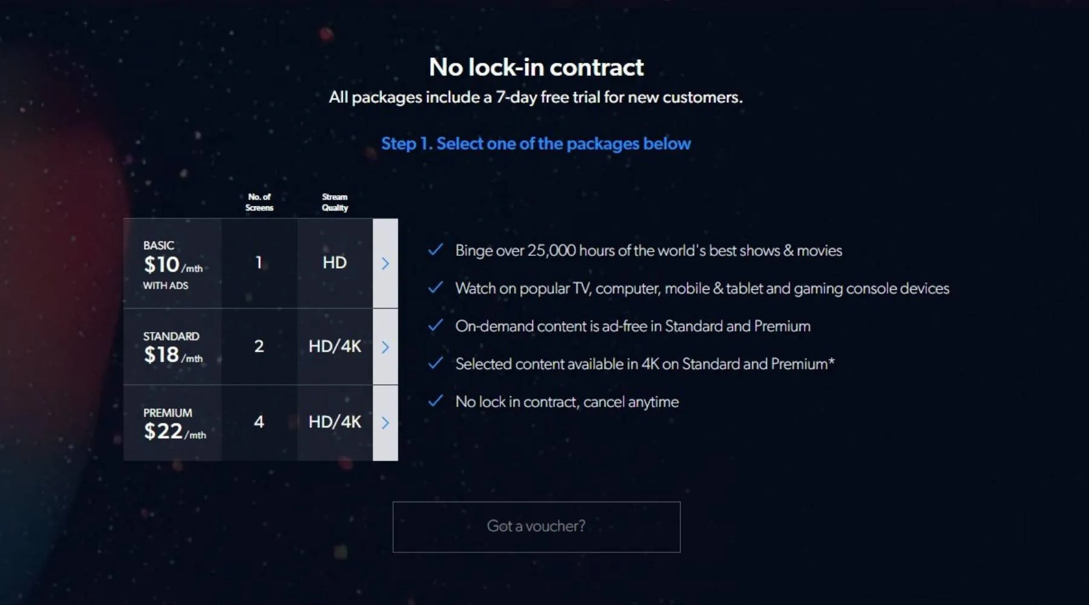Click the 'Stream Quality' column header
Viewport: 1089px width, 605px height.
[335, 202]
